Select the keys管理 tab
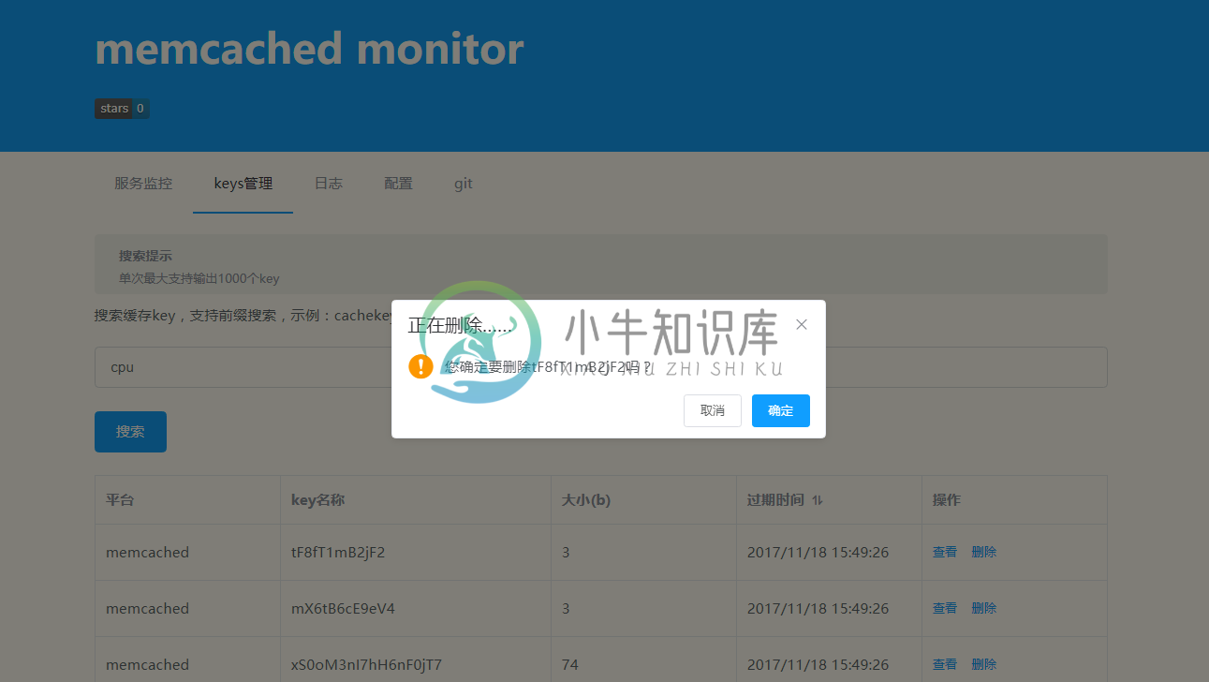The width and height of the screenshot is (1209, 682). pyautogui.click(x=243, y=184)
